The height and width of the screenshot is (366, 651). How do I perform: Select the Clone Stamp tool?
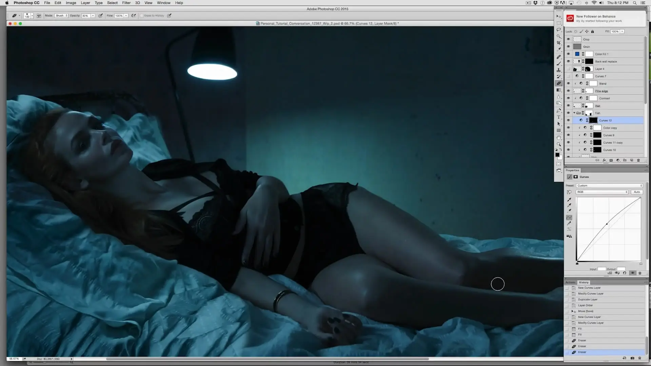pos(558,70)
